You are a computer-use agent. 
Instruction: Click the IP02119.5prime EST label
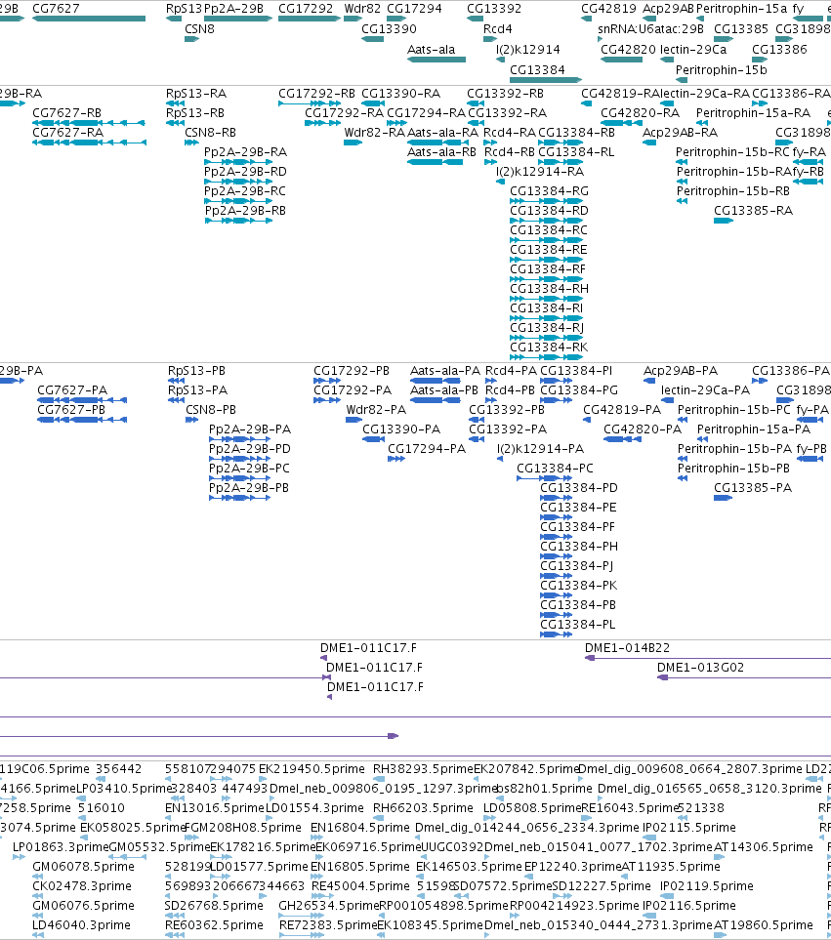point(706,886)
